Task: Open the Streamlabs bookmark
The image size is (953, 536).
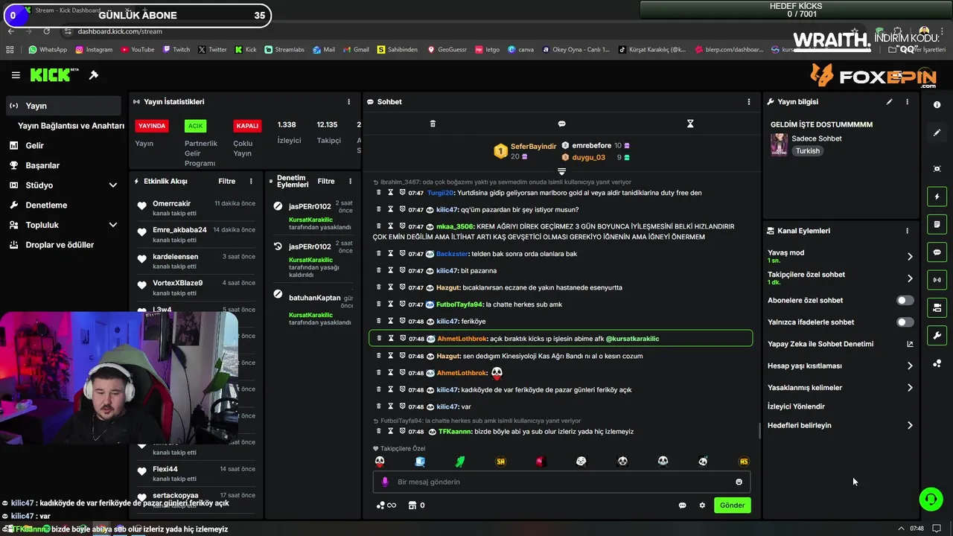Action: 284,50
